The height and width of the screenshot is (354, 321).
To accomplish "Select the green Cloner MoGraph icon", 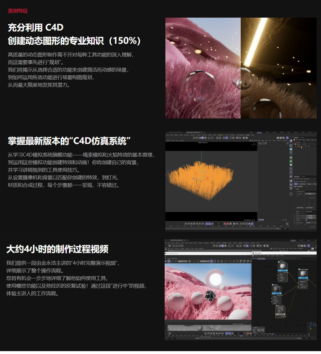I will pos(291,161).
